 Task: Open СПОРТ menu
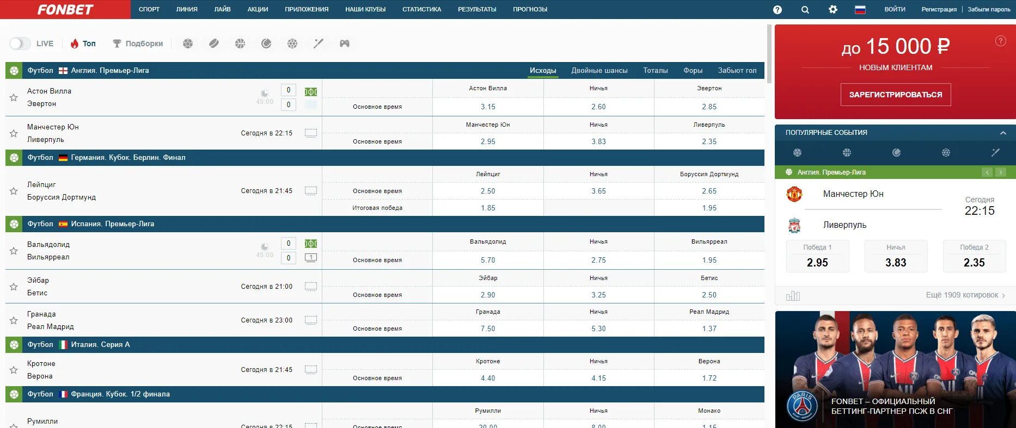[149, 9]
